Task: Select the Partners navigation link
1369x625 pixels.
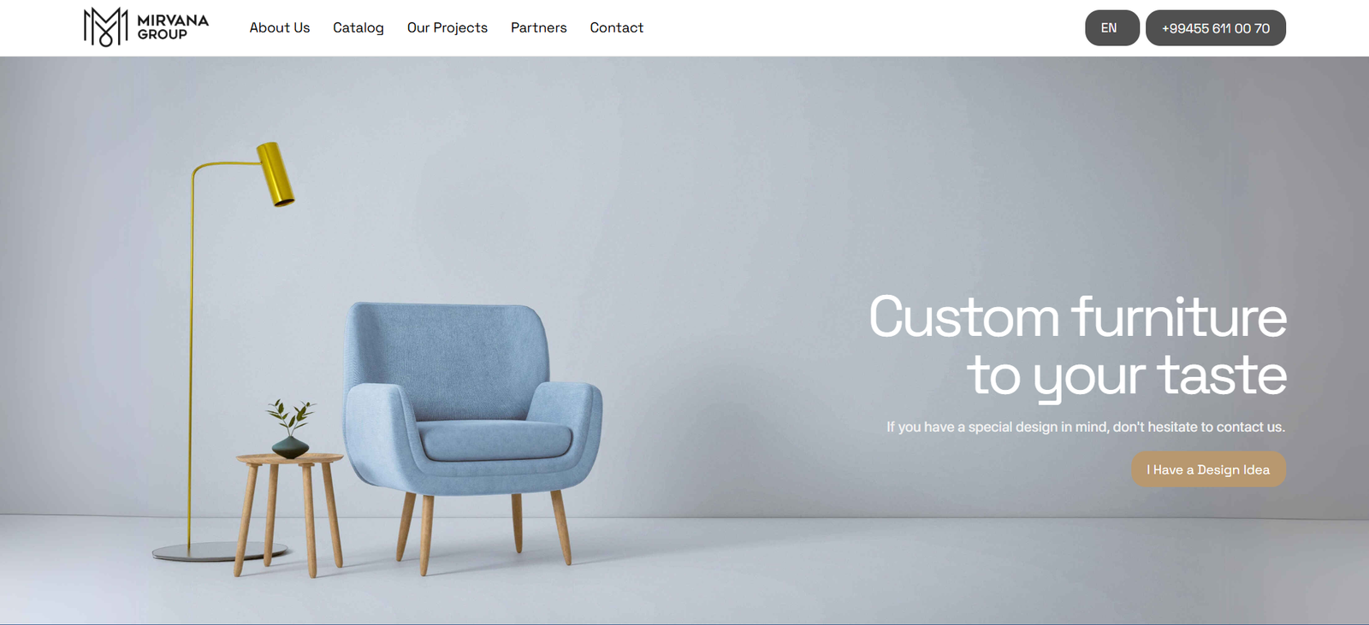Action: coord(539,27)
